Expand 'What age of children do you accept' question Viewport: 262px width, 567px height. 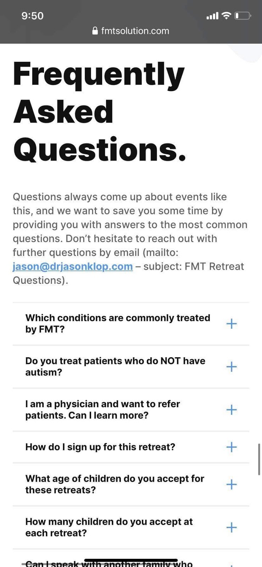click(x=231, y=484)
